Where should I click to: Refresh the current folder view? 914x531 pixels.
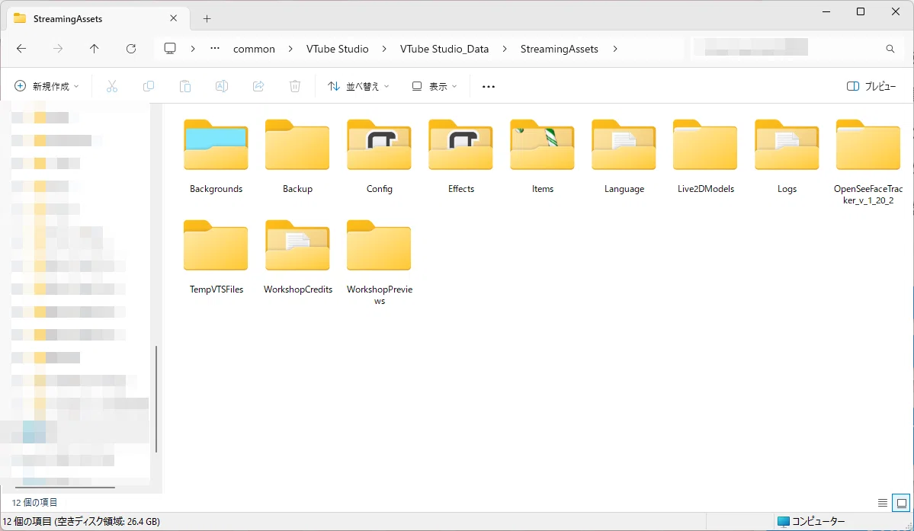click(131, 49)
